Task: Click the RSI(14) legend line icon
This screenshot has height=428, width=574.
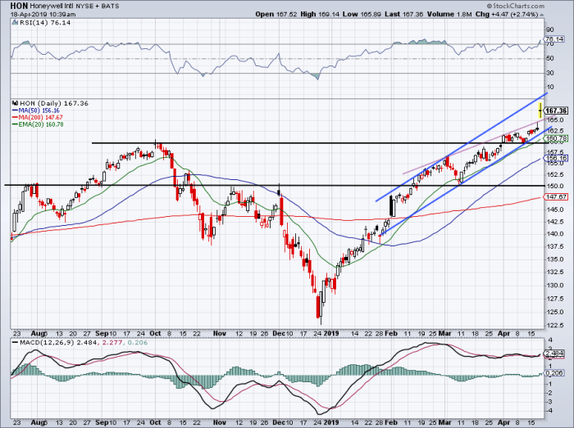Action: click(15, 23)
